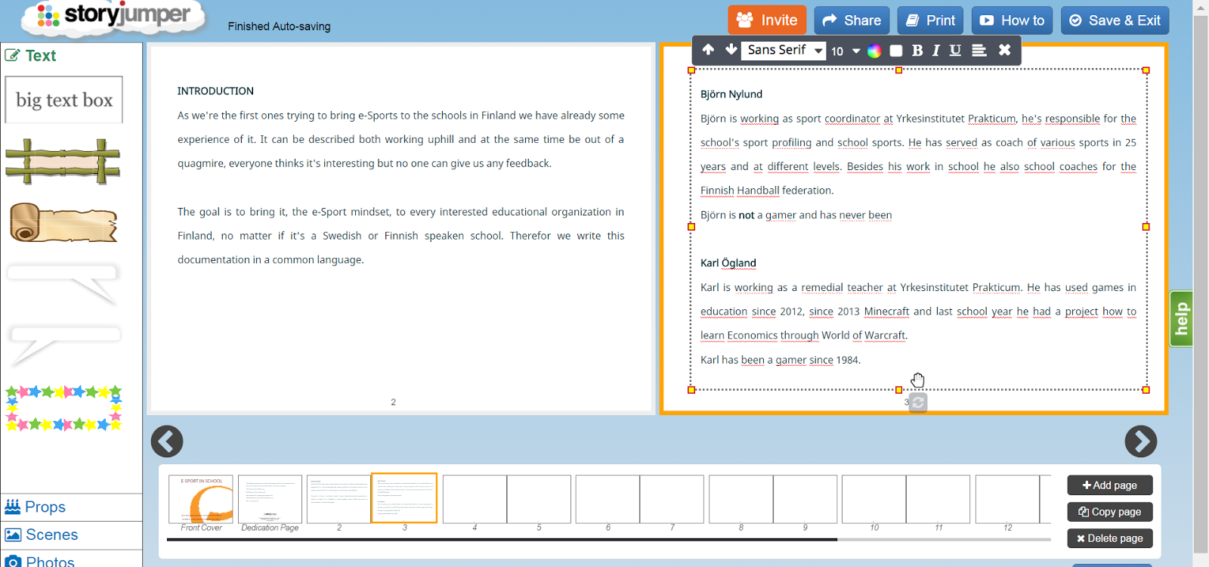This screenshot has width=1209, height=567.
Task: Select the parchment scroll text box
Action: pyautogui.click(x=63, y=223)
